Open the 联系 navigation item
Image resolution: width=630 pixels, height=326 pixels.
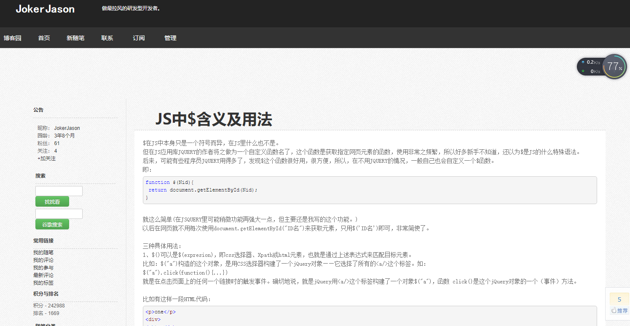pyautogui.click(x=107, y=38)
